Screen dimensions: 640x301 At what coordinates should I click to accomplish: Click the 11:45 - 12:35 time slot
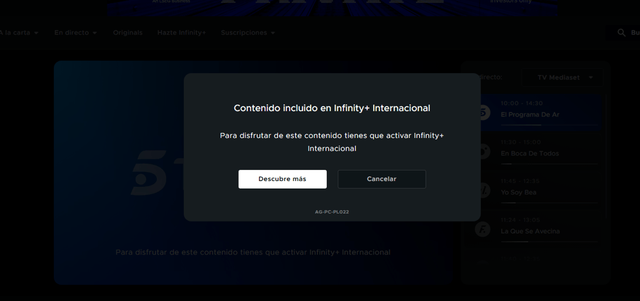coord(521,180)
